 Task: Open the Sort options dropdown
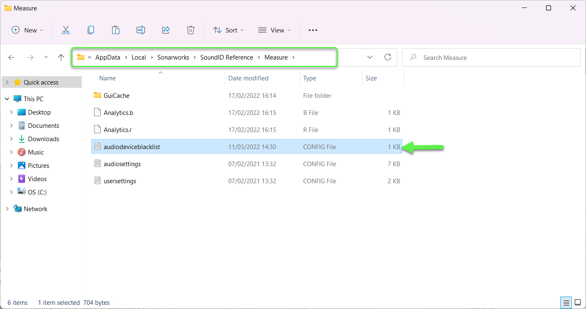tap(228, 30)
